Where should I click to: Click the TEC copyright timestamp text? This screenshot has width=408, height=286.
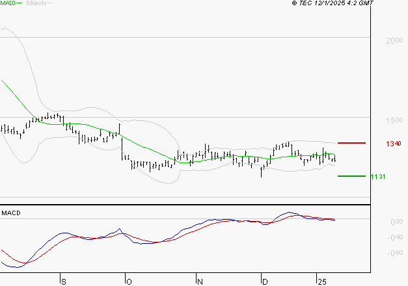coord(333,3)
